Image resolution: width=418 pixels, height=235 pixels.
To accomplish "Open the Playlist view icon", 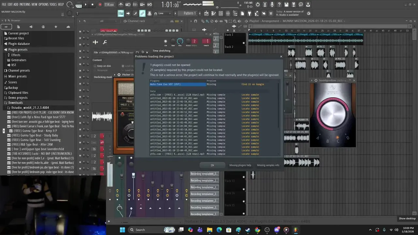I will click(x=206, y=13).
